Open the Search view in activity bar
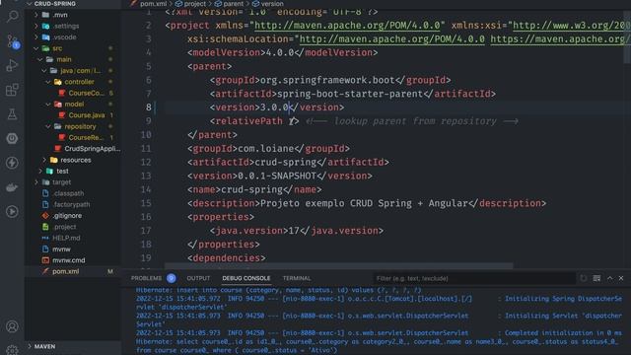The width and height of the screenshot is (631, 355). [x=12, y=17]
